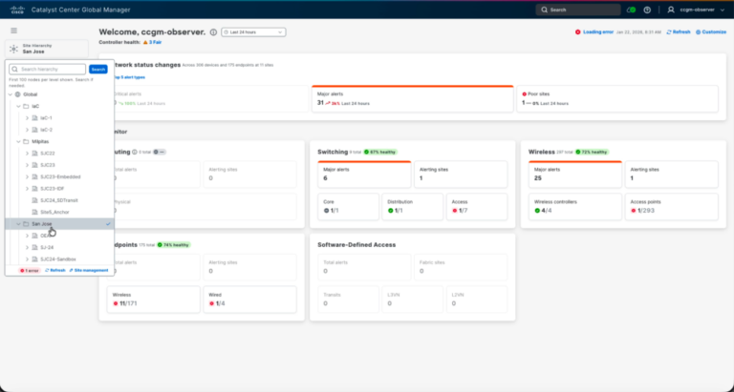Collapse the Global tree node
The width and height of the screenshot is (734, 392).
coord(11,94)
